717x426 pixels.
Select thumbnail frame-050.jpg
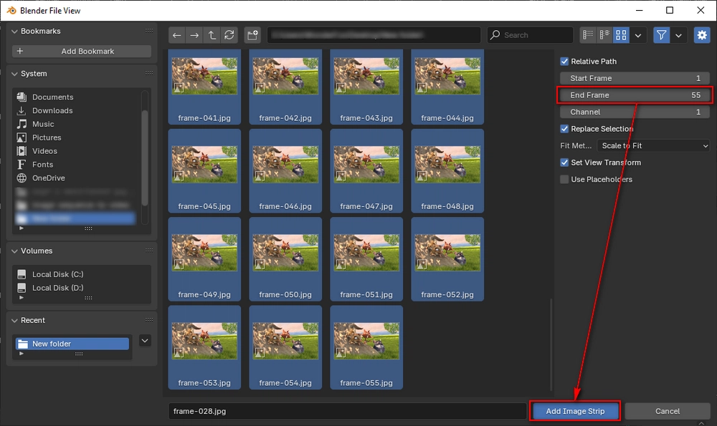pos(285,259)
